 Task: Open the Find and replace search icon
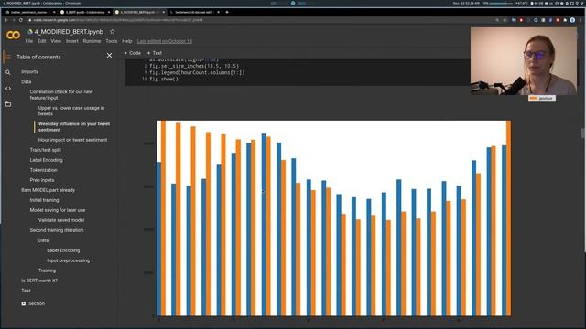pos(8,72)
